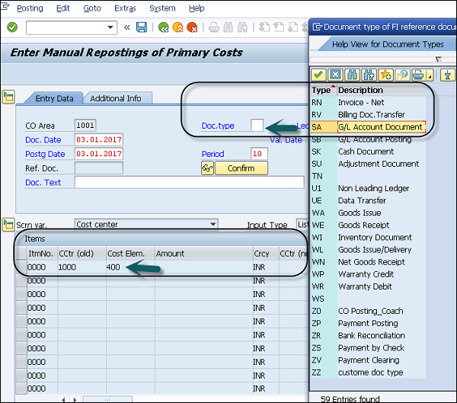Click the popup printer icon

(x=419, y=75)
